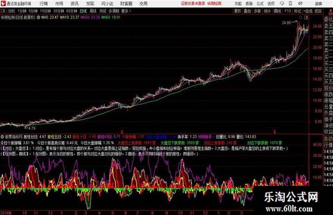Viewport: 333px width, 215px height.
Task: Click the red 华测检测 link in title bar
Action: tap(214, 4)
